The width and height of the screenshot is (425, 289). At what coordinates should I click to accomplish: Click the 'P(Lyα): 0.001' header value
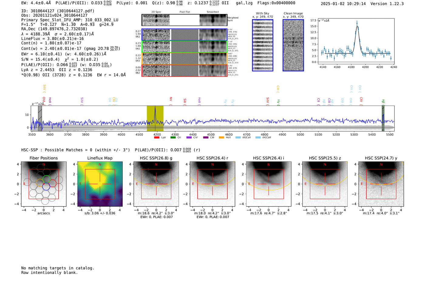[132, 3]
